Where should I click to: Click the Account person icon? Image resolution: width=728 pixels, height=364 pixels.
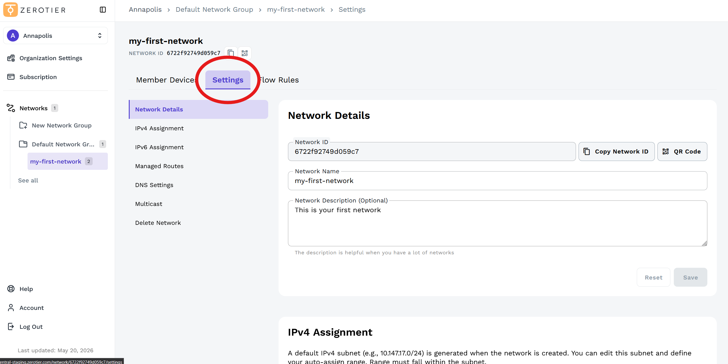[11, 308]
